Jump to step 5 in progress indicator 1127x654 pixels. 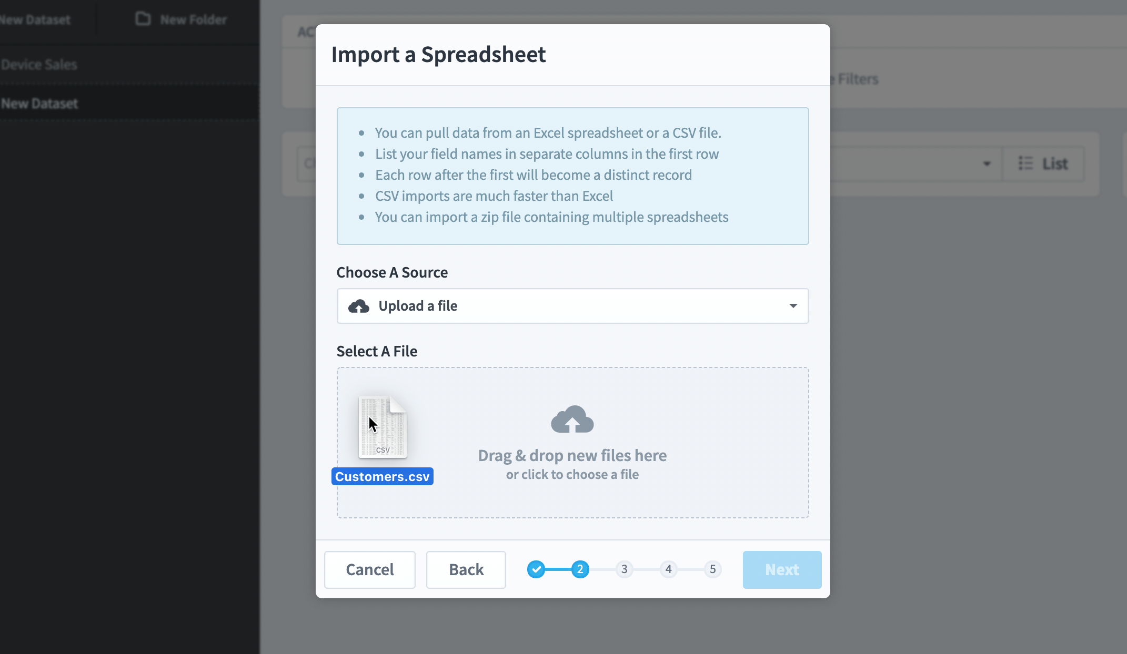pyautogui.click(x=713, y=569)
